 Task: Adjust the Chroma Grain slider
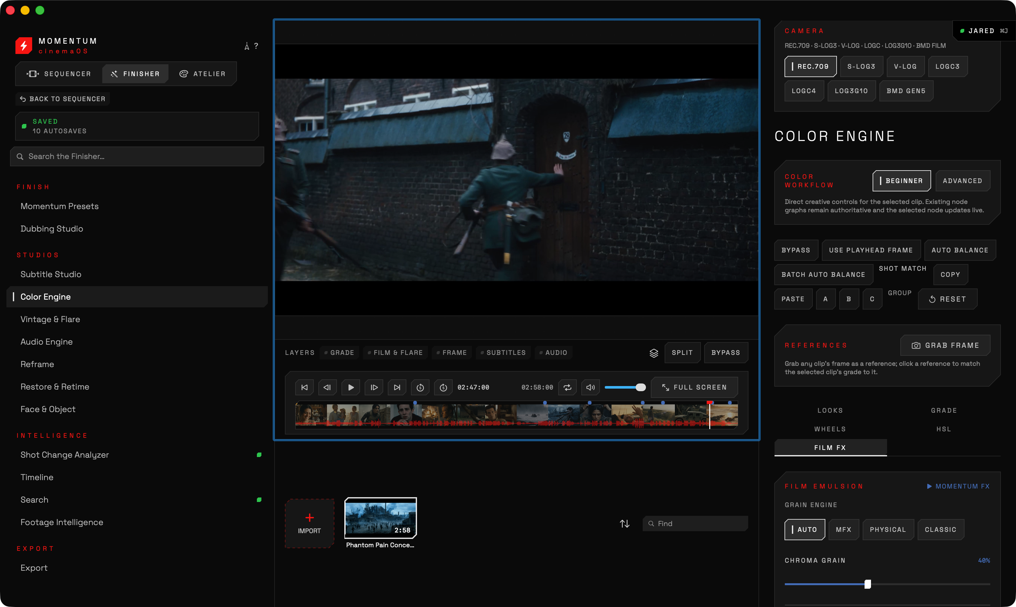(x=887, y=585)
